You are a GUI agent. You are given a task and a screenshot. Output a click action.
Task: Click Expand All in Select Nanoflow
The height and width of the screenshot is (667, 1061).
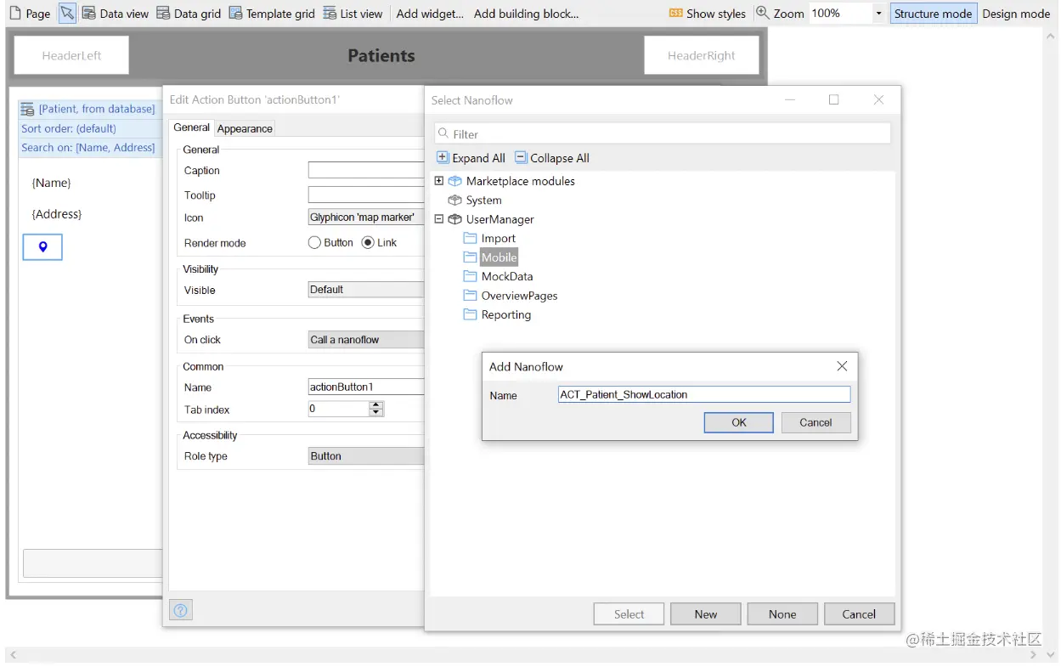click(471, 158)
